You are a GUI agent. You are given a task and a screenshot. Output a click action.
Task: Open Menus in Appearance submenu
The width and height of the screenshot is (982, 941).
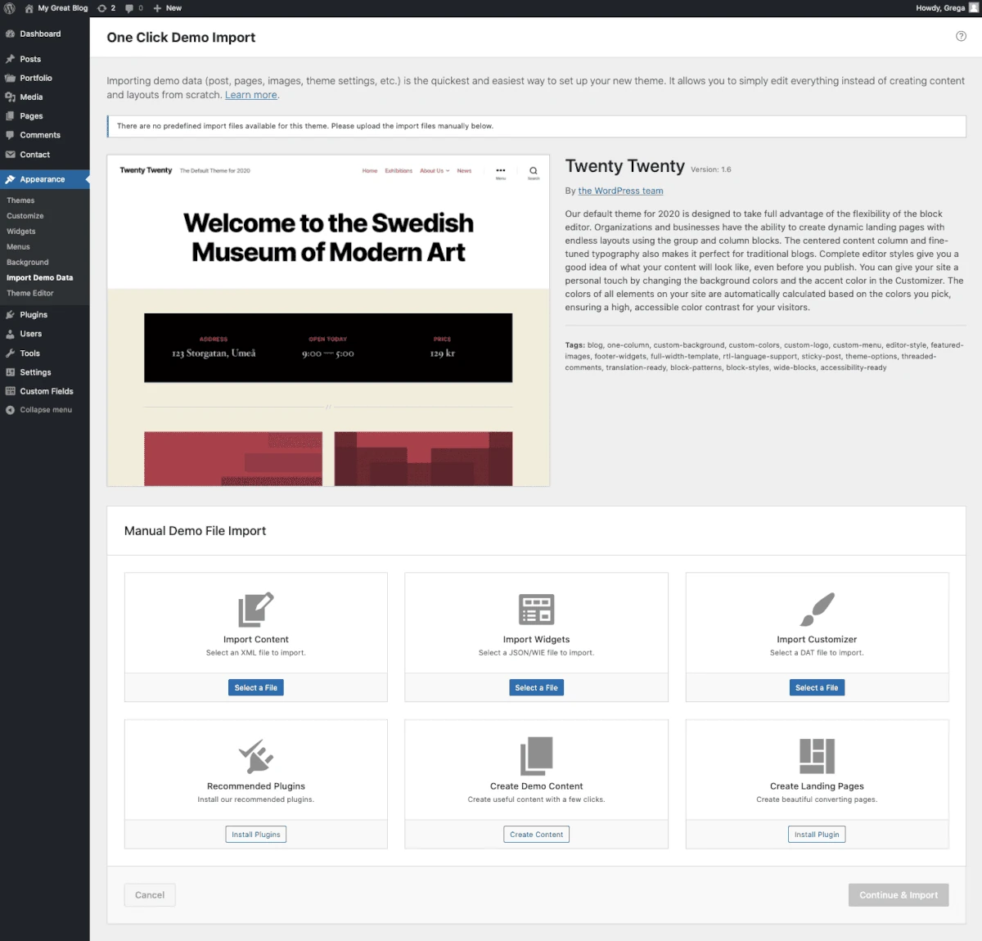pyautogui.click(x=18, y=247)
